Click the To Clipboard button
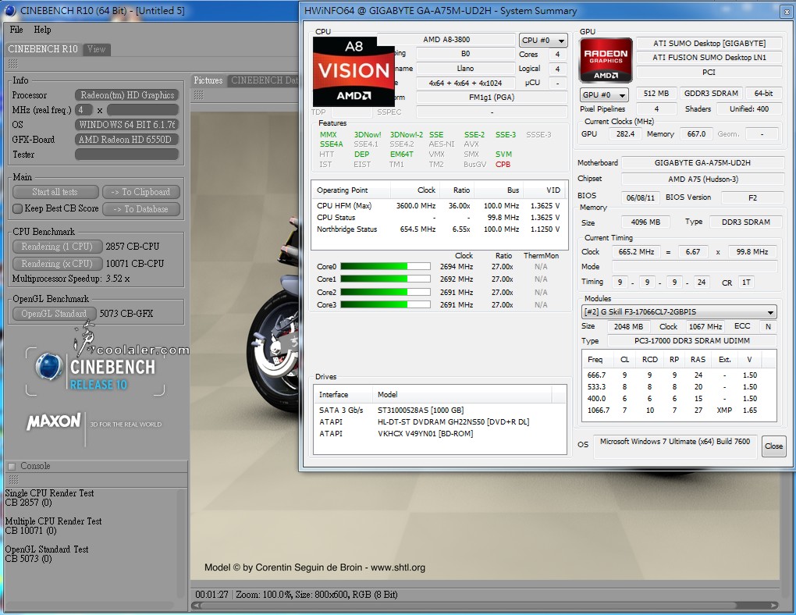This screenshot has width=796, height=615. tap(140, 192)
